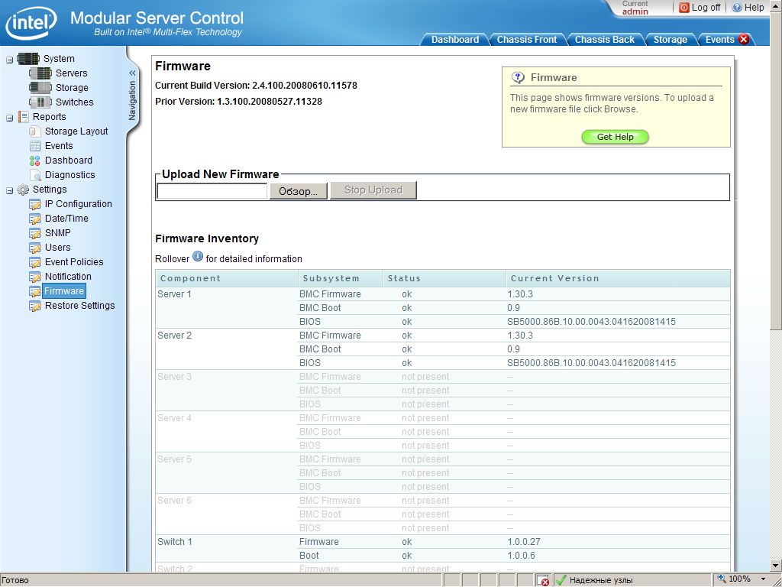Viewport: 782px width, 587px height.
Task: Click the Обзор browse button
Action: click(x=298, y=191)
